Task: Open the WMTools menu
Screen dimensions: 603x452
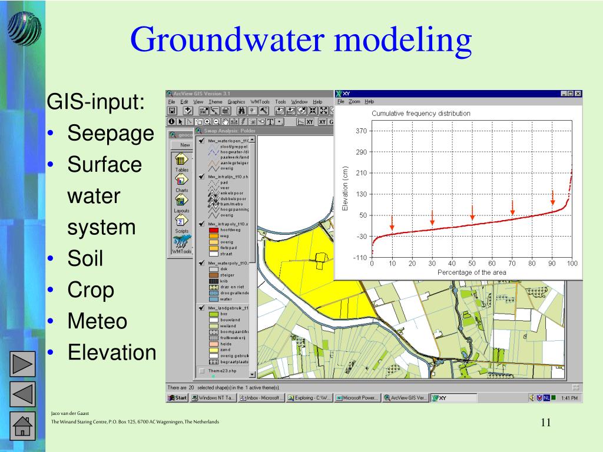Action: click(260, 102)
